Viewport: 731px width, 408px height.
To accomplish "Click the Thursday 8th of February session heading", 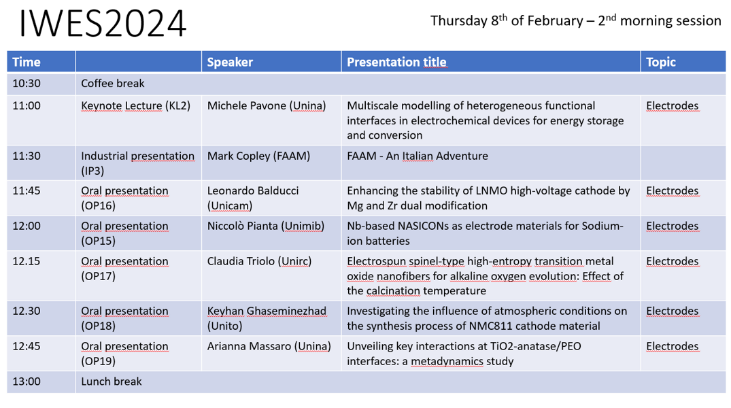I will point(575,21).
